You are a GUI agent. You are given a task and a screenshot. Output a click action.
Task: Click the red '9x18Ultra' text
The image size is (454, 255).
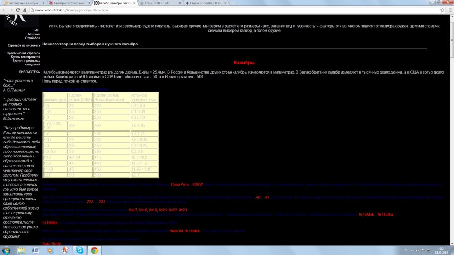coord(385,215)
